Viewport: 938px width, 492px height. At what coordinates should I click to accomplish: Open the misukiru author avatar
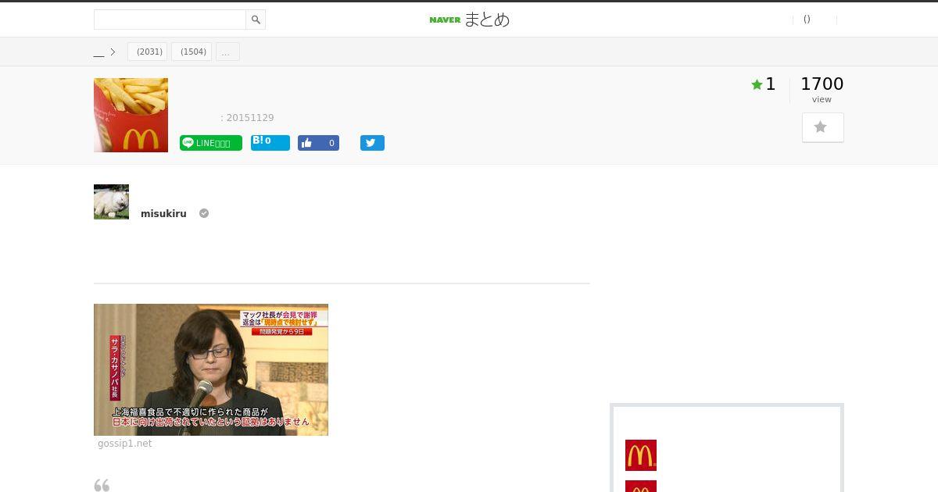coord(111,201)
